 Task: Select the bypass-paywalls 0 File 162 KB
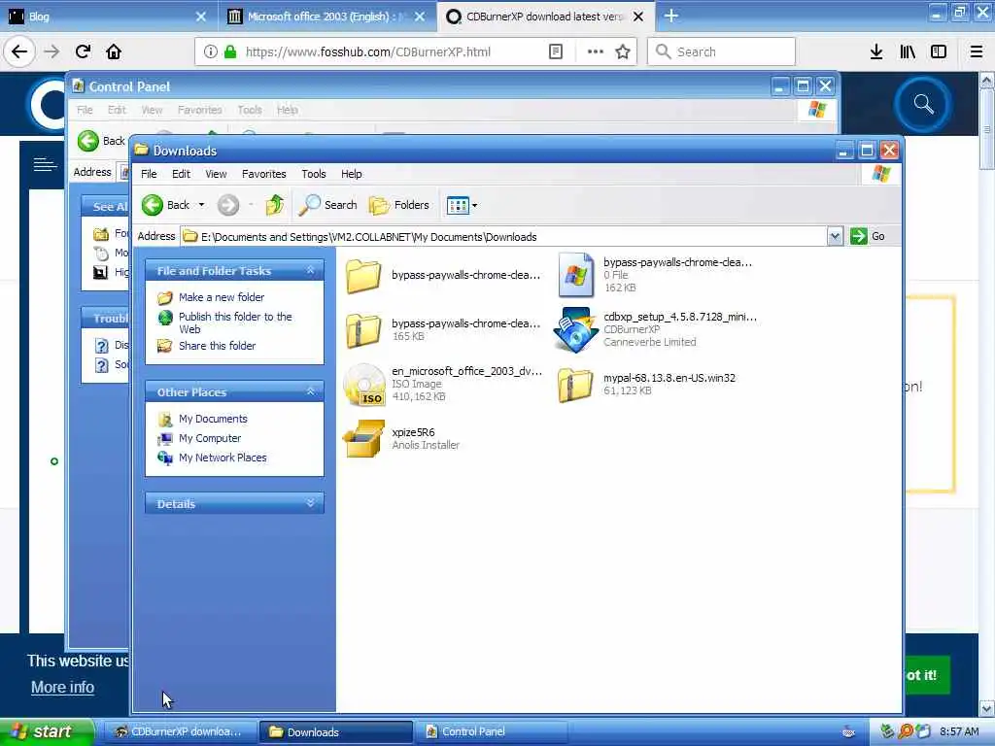(x=575, y=275)
